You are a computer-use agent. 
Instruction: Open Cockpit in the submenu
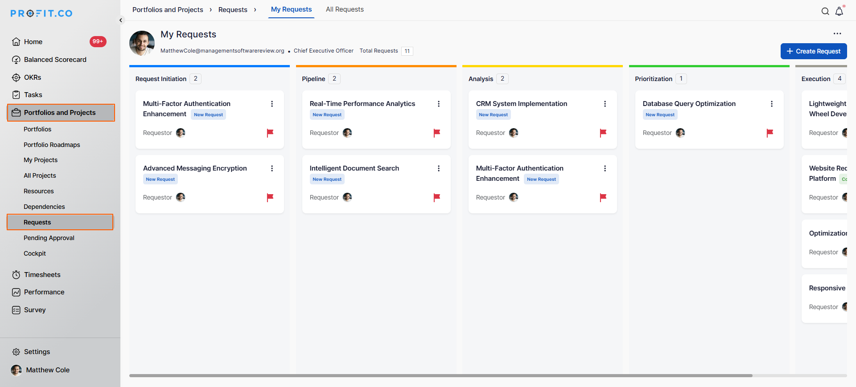(x=35, y=253)
